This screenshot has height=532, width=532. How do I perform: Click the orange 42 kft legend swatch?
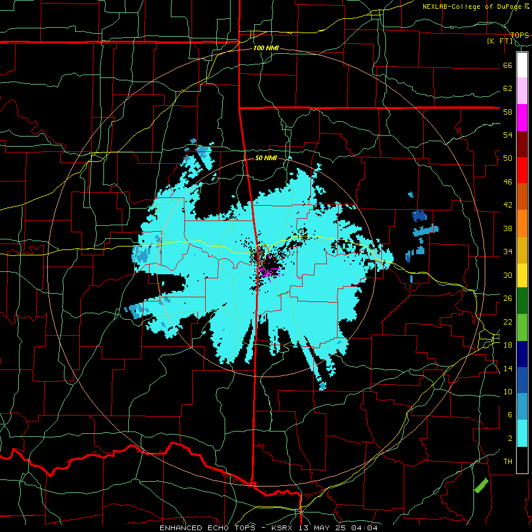tap(522, 223)
